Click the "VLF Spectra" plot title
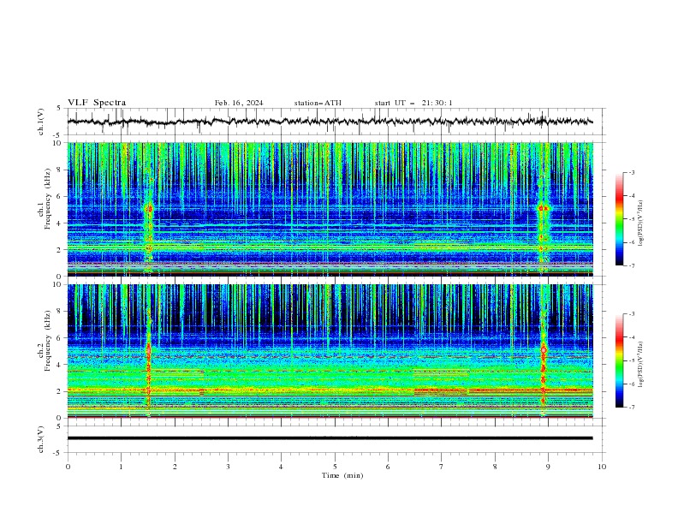The image size is (678, 524). pyautogui.click(x=97, y=103)
